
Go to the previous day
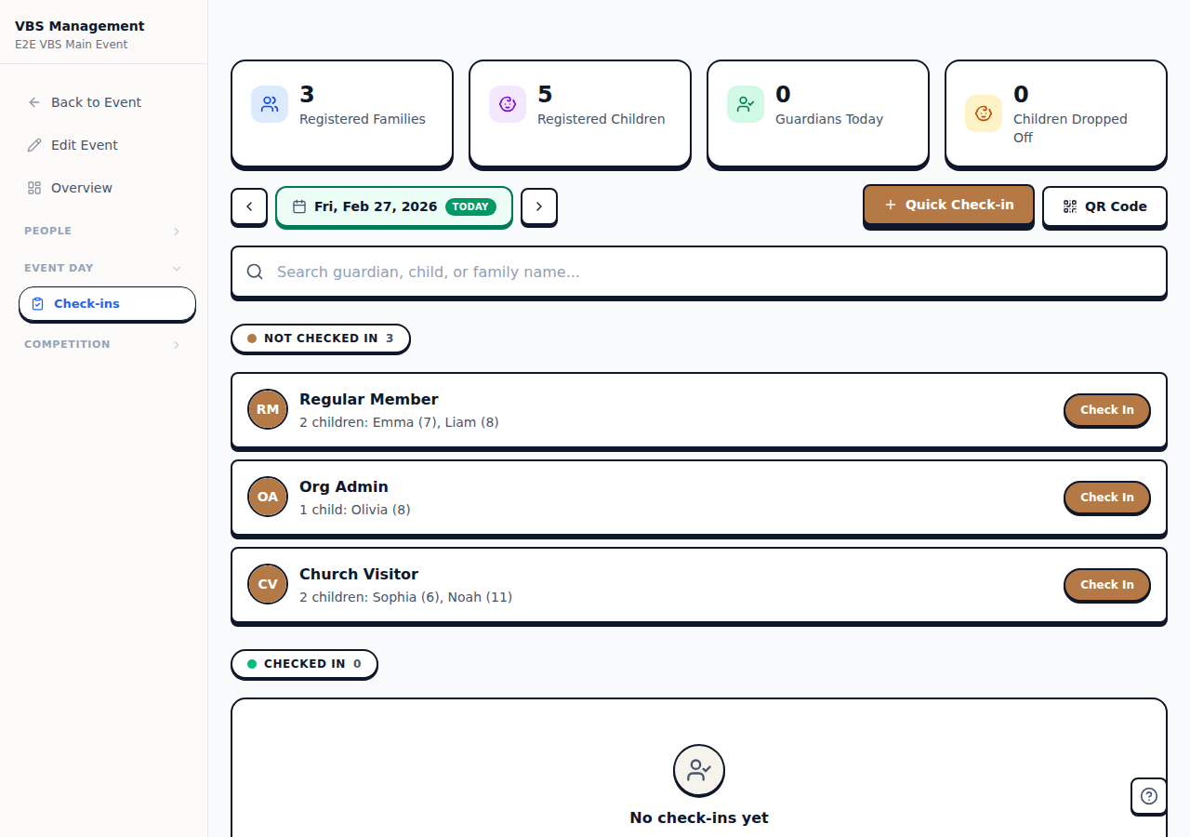(x=249, y=206)
